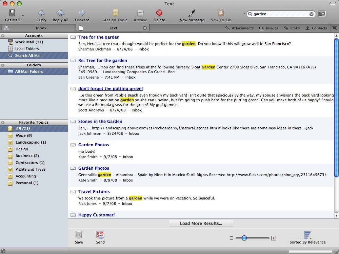
Task: Click the Load More Results button
Action: [201, 223]
